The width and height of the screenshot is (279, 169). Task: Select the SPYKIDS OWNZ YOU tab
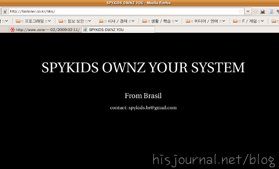118,30
